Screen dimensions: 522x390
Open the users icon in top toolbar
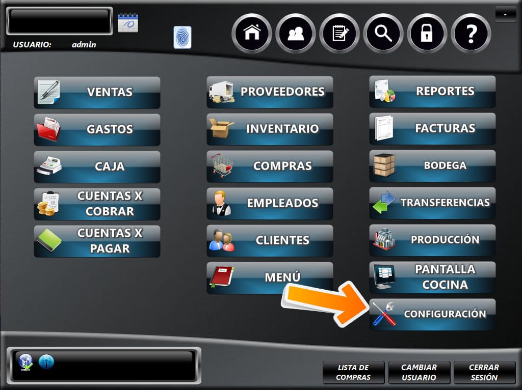296,34
